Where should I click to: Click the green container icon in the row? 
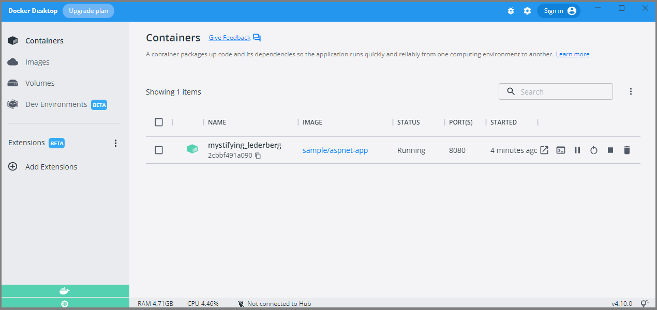[192, 149]
